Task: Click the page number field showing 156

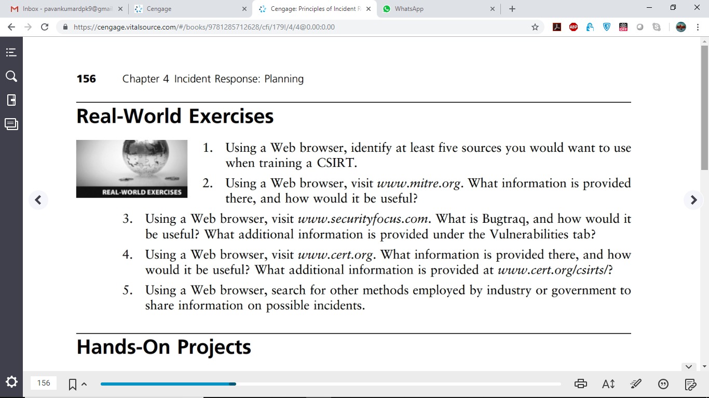Action: 44,383
